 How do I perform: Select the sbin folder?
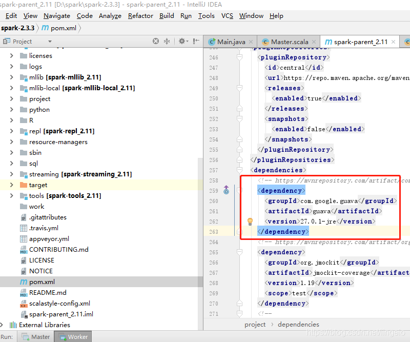[x=35, y=153]
